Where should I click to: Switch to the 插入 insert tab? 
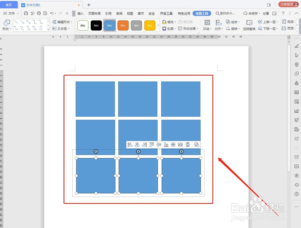(x=80, y=14)
